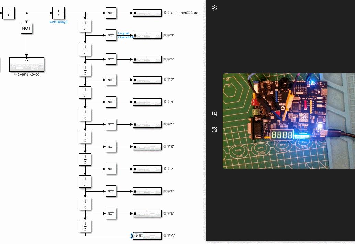
Task: Click the scrollbar at the model's right edge
Action: [x=204, y=120]
